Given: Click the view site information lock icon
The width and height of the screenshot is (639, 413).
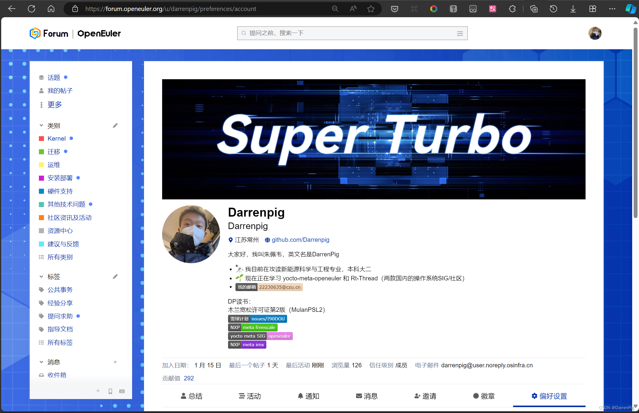Looking at the screenshot, I should pyautogui.click(x=75, y=9).
